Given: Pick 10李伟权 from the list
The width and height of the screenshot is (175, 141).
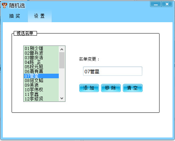Looking at the screenshot, I should [x=41, y=90].
